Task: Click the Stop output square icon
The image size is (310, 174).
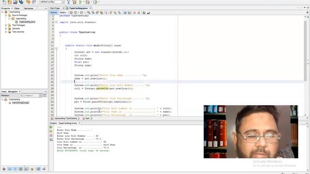Action: pyautogui.click(x=51, y=135)
